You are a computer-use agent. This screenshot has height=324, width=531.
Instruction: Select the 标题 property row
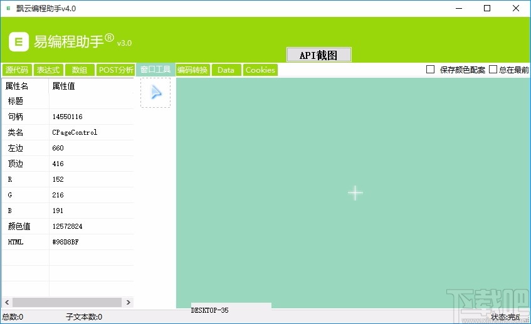[x=68, y=101]
